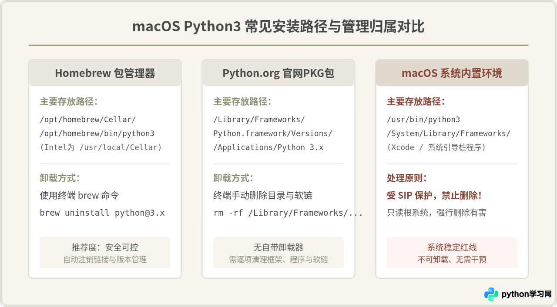Click the brew uninstall python@3.x command
The image size is (557, 307).
(x=102, y=213)
